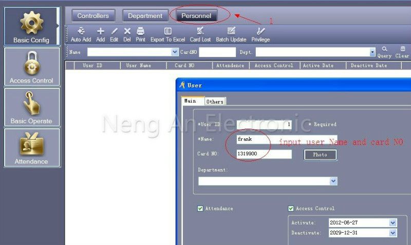Image resolution: width=411 pixels, height=245 pixels.
Task: Toggle the Attendance checkbox
Action: coord(200,209)
